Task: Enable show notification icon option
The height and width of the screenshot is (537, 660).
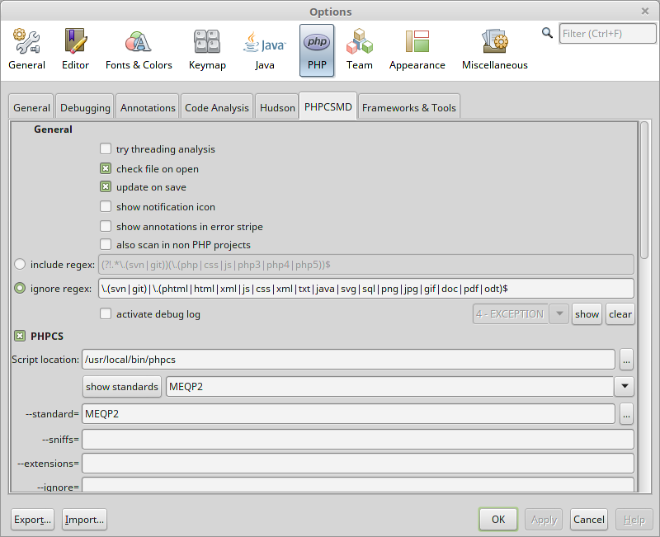Action: [x=106, y=206]
